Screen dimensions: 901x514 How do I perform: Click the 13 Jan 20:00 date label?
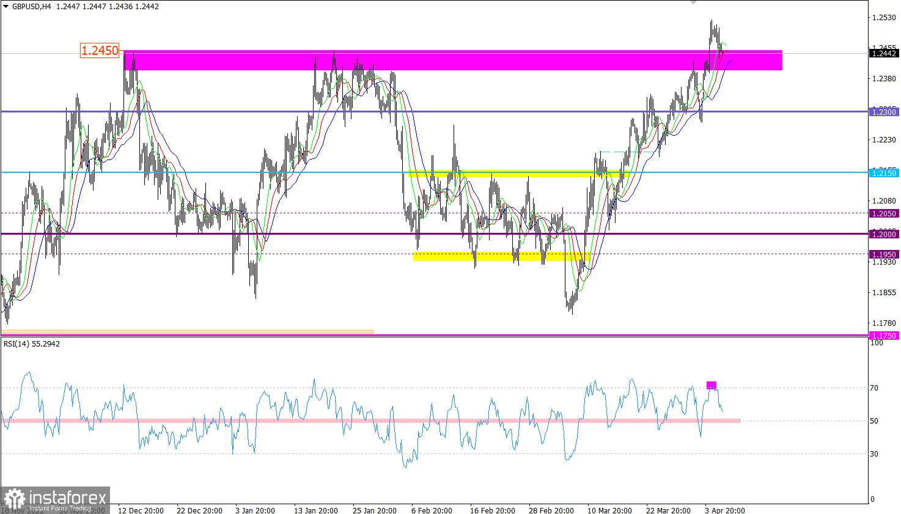point(316,510)
